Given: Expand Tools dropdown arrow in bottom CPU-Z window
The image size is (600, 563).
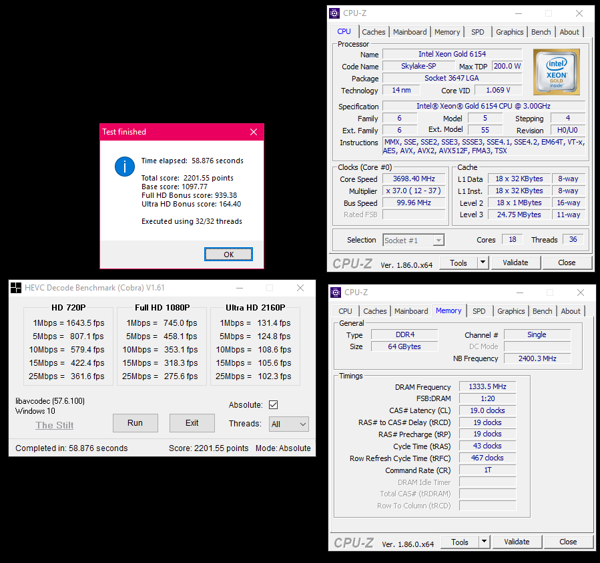Looking at the screenshot, I should (484, 542).
